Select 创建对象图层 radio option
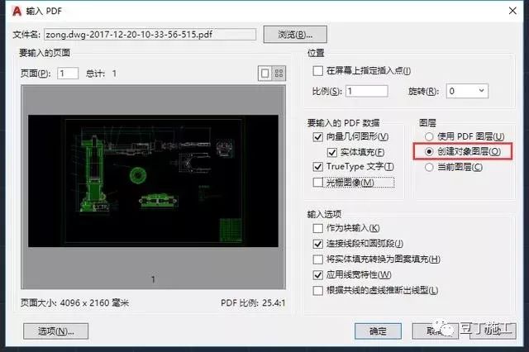529x352 pixels. 428,152
